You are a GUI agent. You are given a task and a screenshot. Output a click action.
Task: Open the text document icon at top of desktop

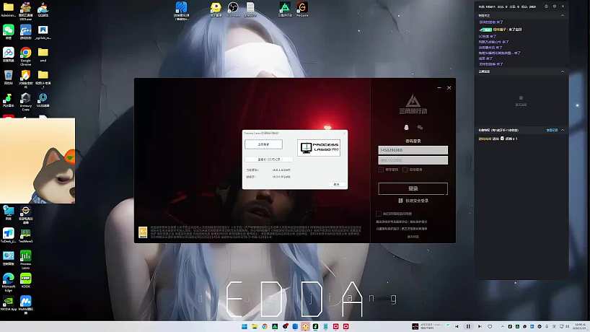coord(250,9)
